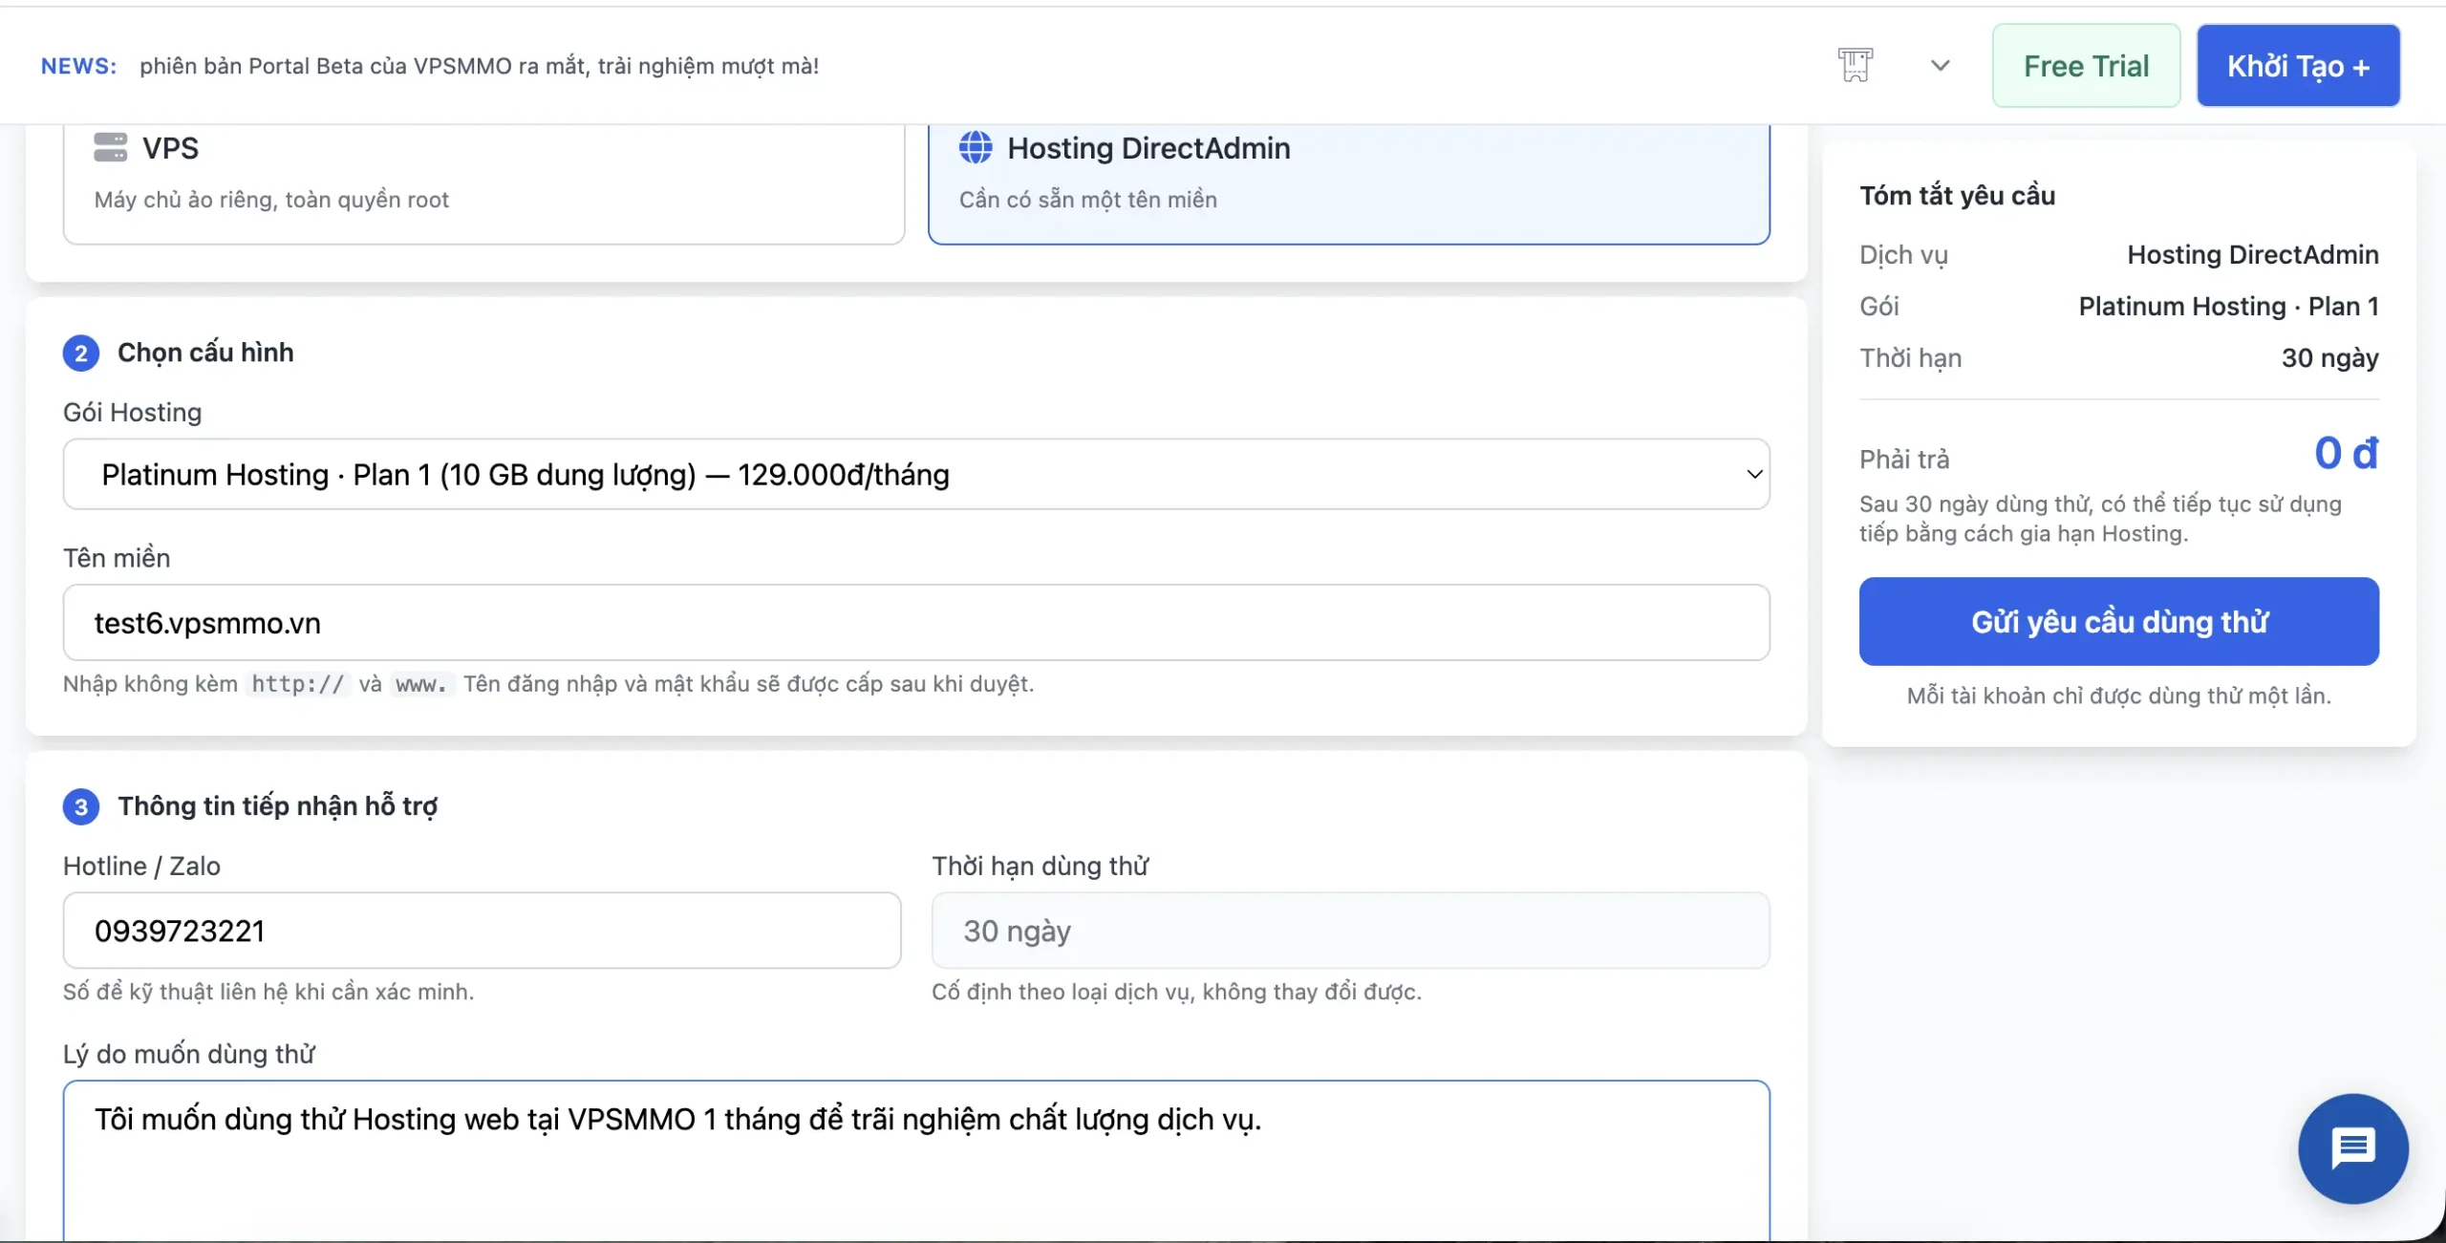Open the voucher ticket icon in header
This screenshot has width=2446, height=1243.
1856,65
